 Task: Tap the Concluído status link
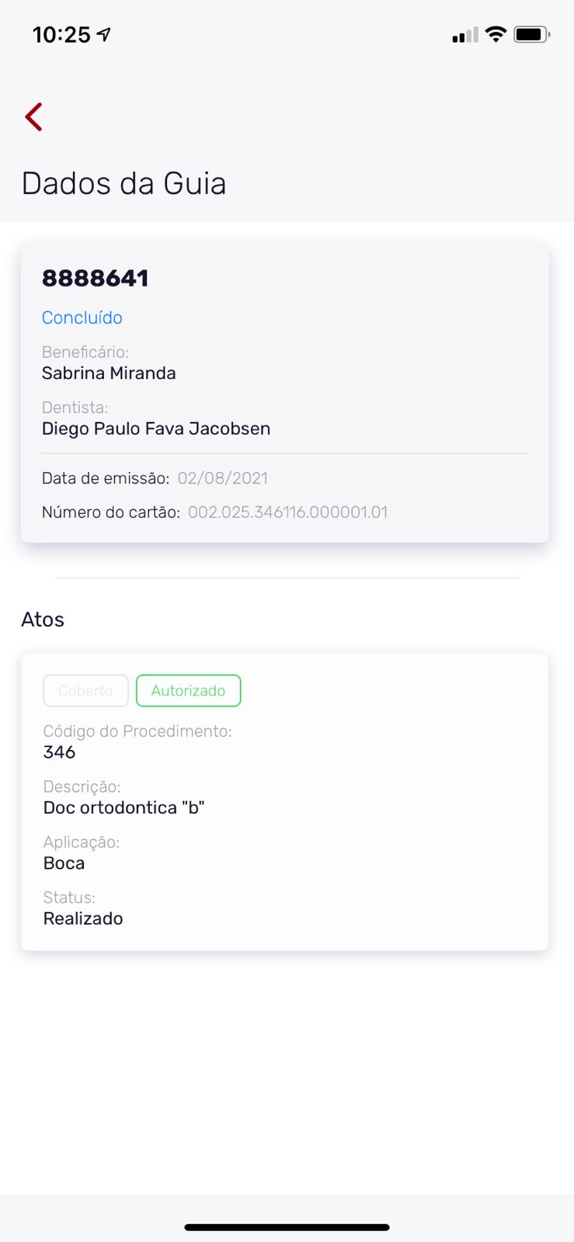tap(82, 317)
